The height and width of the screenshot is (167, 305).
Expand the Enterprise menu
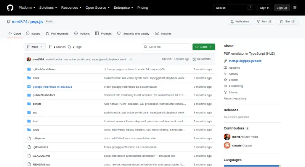coord(123,8)
